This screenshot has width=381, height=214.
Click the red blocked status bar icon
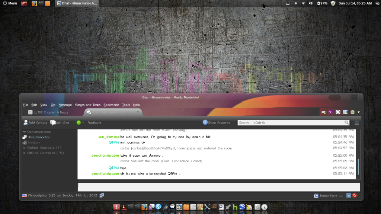(x=355, y=195)
